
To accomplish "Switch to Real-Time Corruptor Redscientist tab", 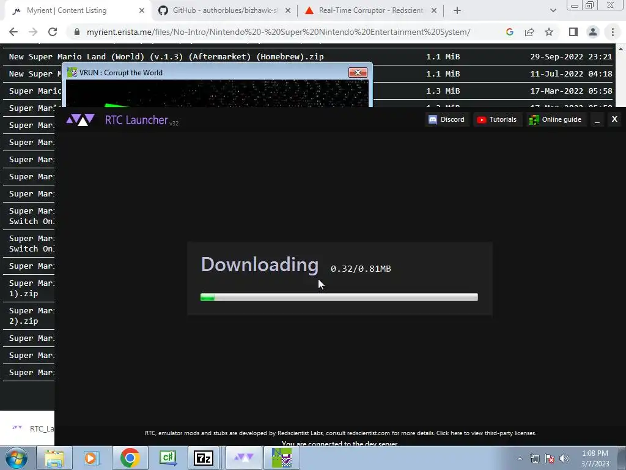I will 371,10.
